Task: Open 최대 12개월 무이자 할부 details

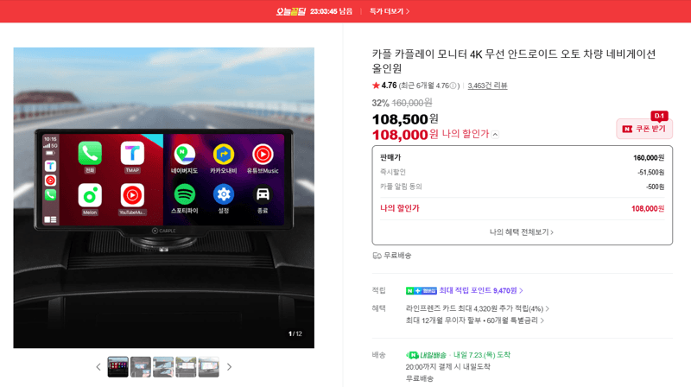Action: tap(474, 320)
